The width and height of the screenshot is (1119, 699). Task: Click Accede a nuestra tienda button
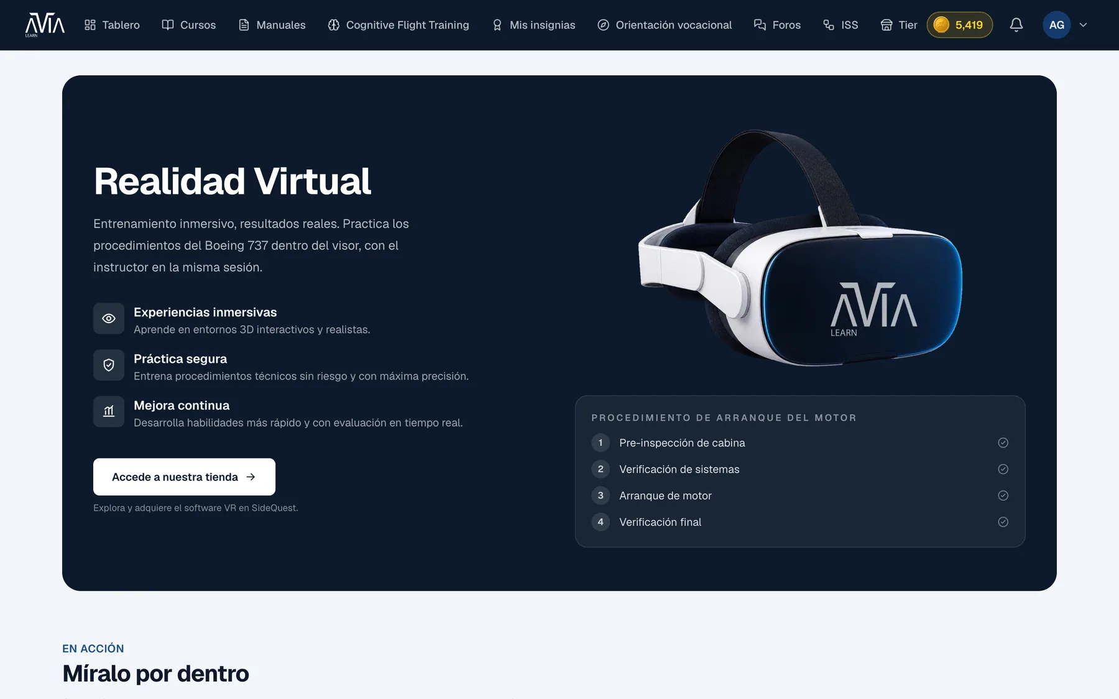(184, 477)
